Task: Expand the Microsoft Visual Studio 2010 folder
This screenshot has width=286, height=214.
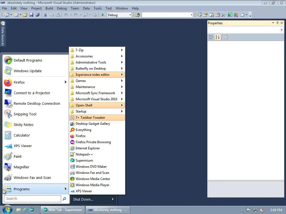Action: tap(97, 99)
